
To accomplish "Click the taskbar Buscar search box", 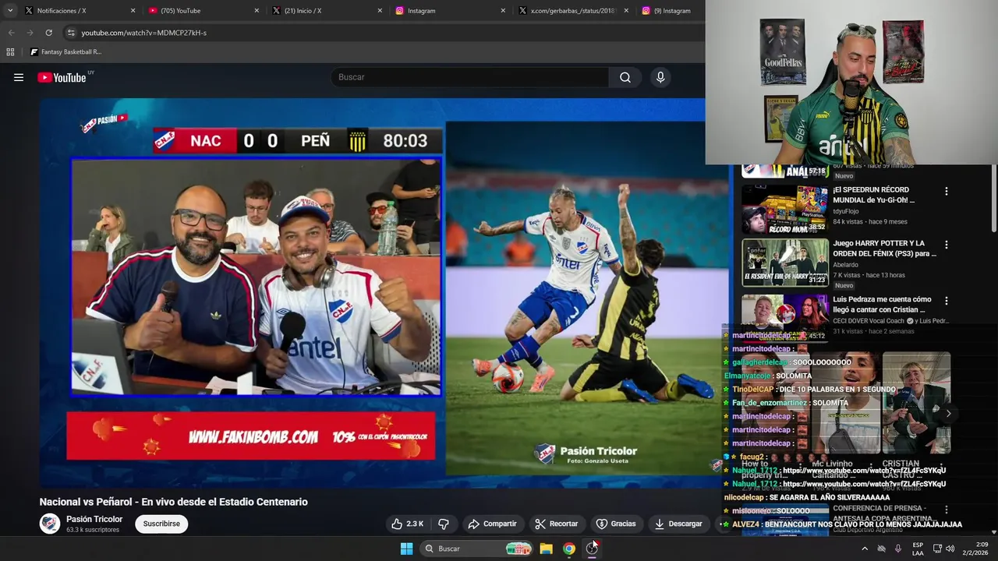I will point(477,549).
